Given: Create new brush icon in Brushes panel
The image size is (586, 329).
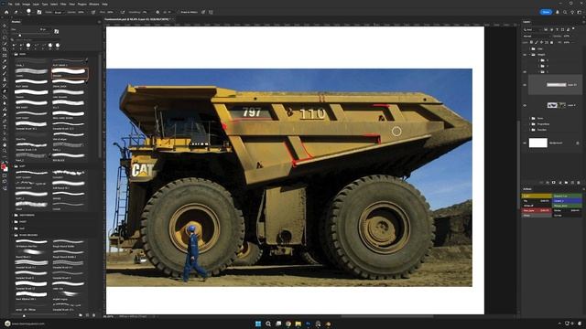Looking at the screenshot, I should (88, 315).
